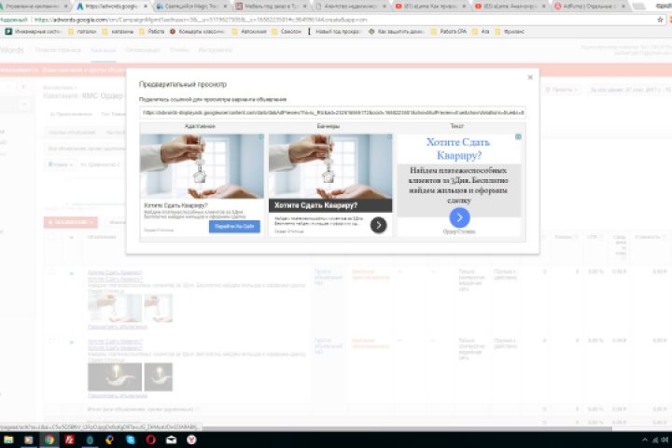The width and height of the screenshot is (672, 448).
Task: Switch to the adwords.google browser tab
Action: point(112,7)
